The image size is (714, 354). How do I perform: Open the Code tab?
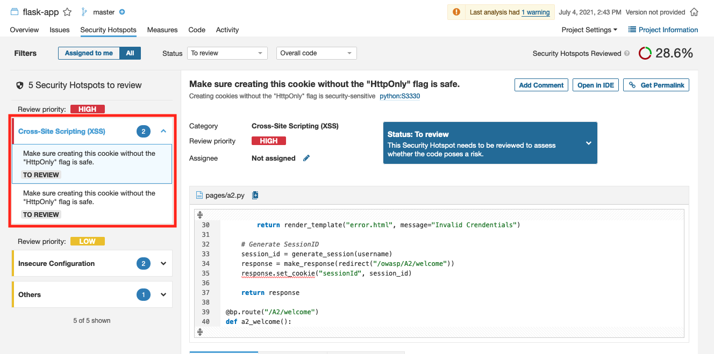pos(197,30)
